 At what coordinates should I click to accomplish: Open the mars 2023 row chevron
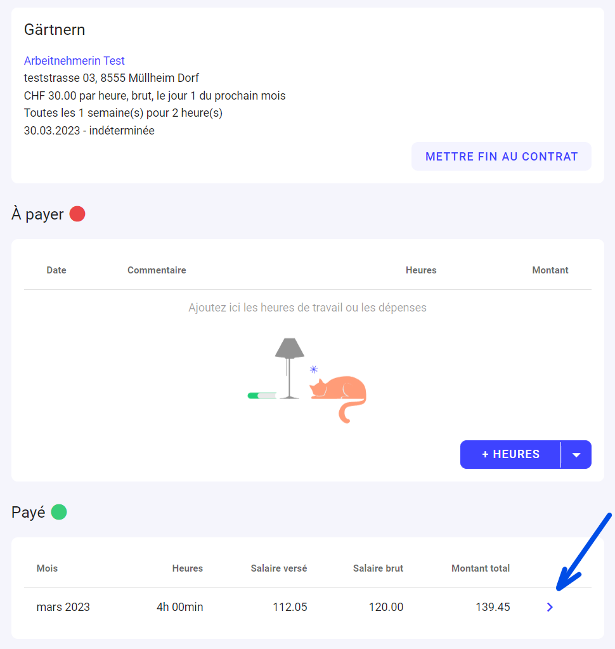click(x=550, y=607)
